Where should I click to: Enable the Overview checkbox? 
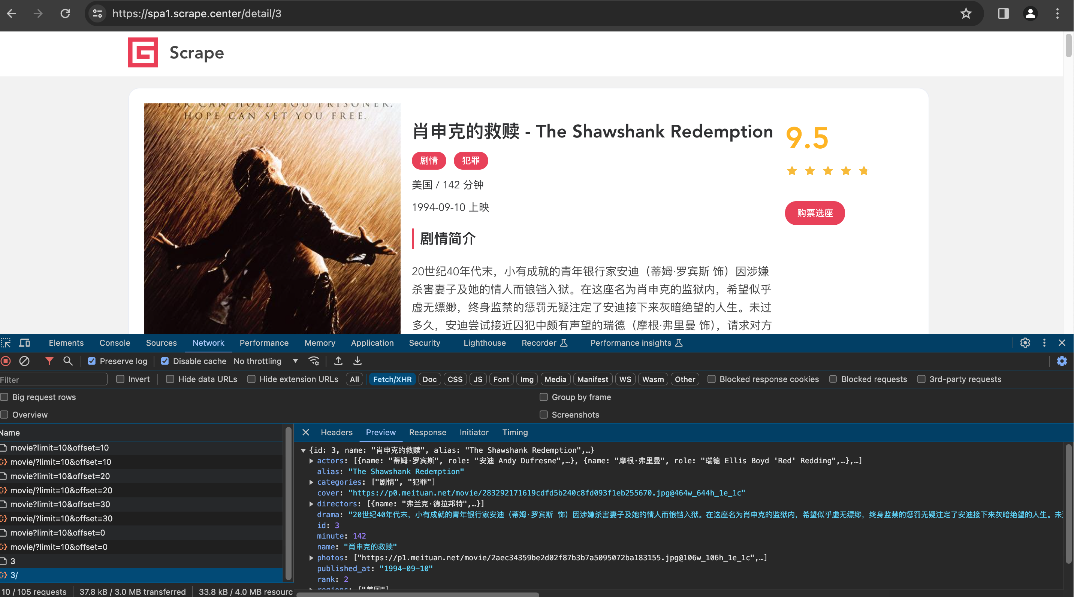(4, 415)
